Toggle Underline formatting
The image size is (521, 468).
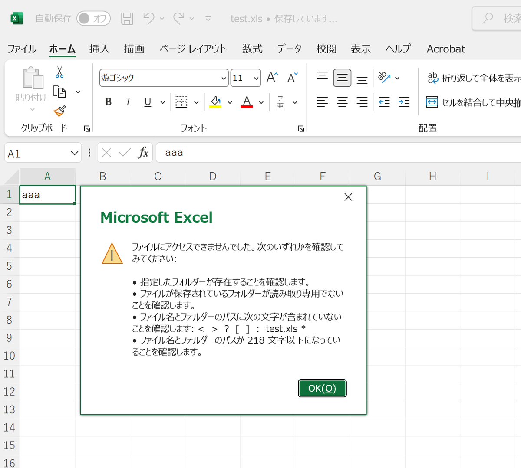[x=148, y=102]
